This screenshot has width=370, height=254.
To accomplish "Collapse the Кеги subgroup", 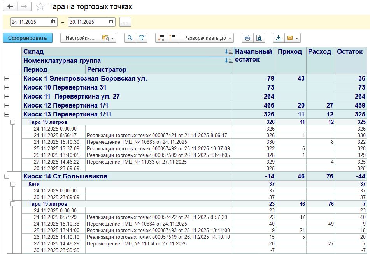I will tap(13, 184).
